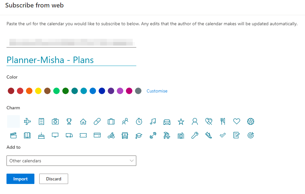Choose the orange color swatch
The width and height of the screenshot is (305, 194).
(x=29, y=91)
